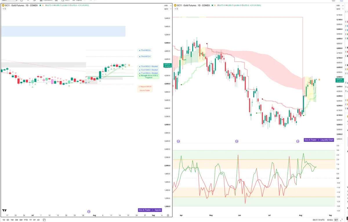Select the 5Y time range
The width and height of the screenshot is (348, 222).
pyautogui.click(x=35, y=220)
